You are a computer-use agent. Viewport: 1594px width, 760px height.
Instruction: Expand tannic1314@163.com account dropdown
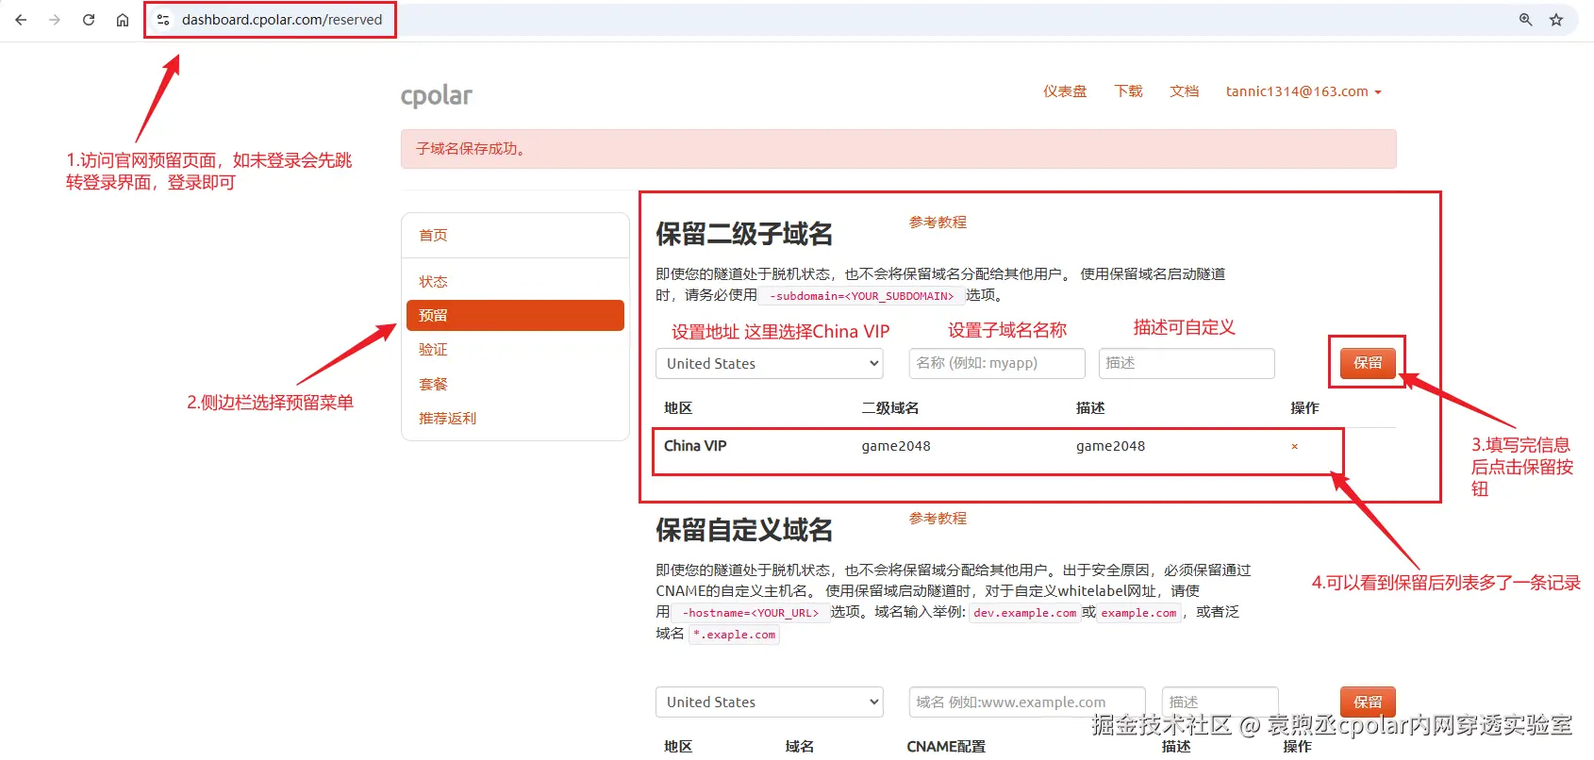tap(1303, 91)
